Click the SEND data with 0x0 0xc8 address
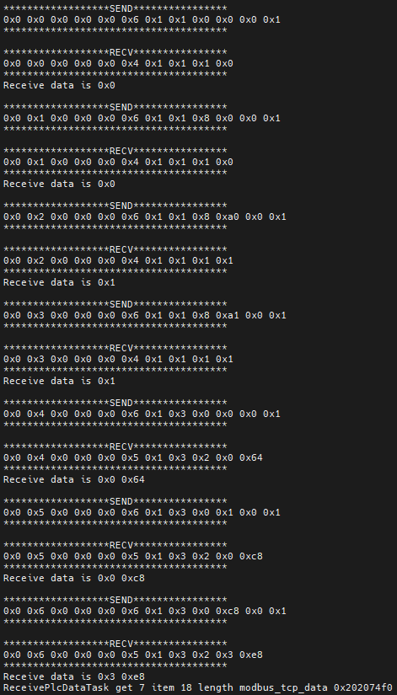 tap(145, 611)
